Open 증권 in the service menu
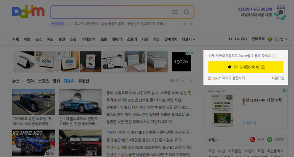Viewport: 294px width, 157px height. click(61, 39)
